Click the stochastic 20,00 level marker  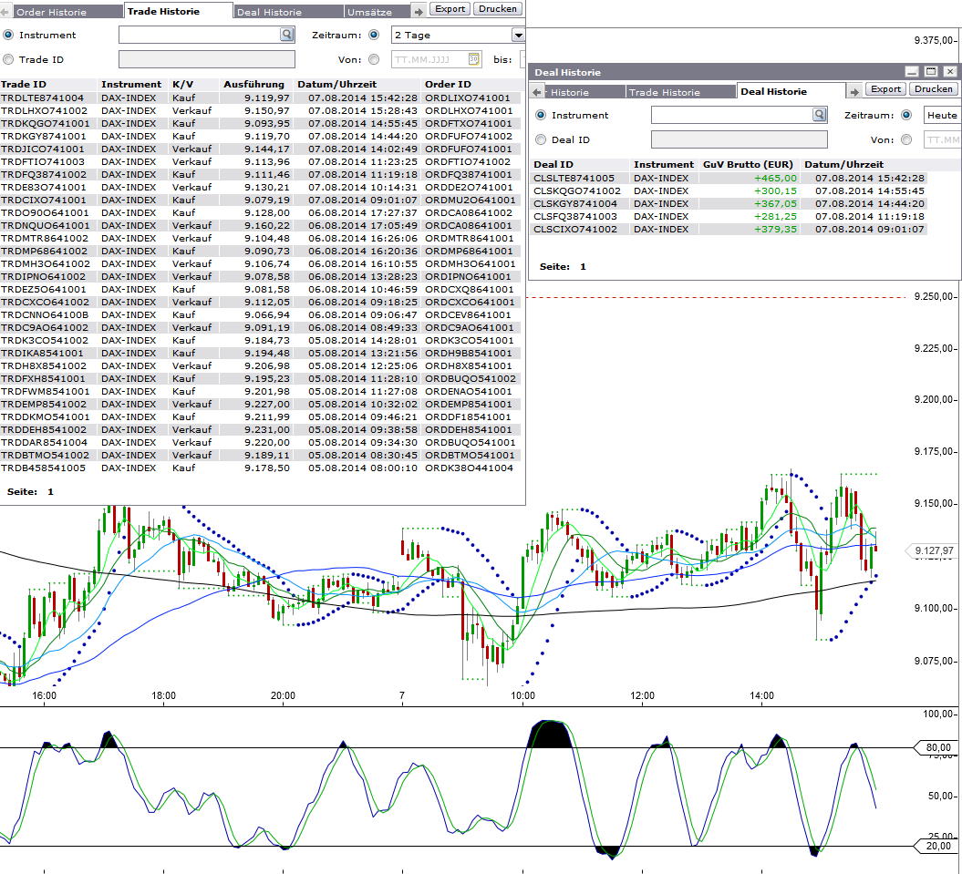point(936,846)
